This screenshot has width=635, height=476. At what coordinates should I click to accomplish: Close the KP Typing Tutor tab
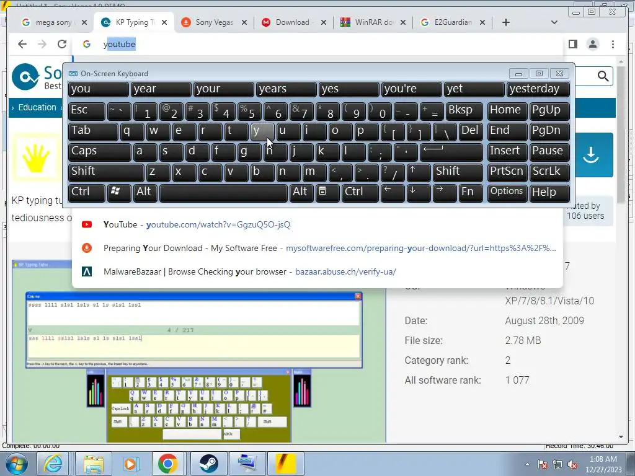[164, 22]
